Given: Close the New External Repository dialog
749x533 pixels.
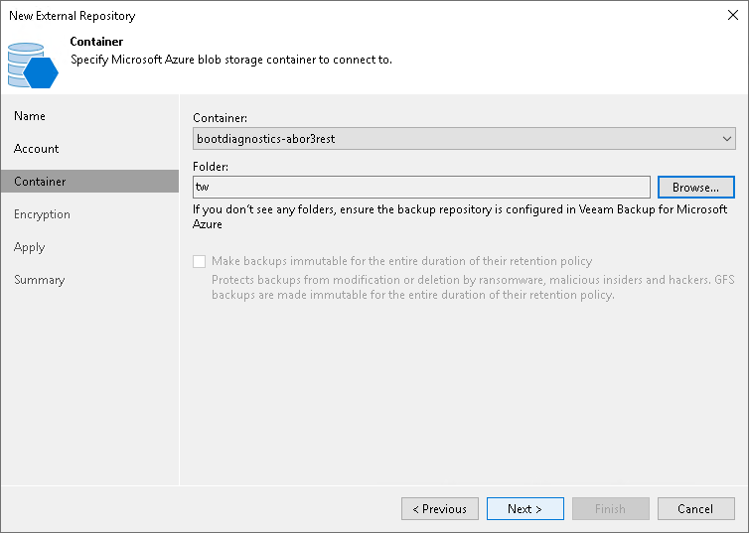Looking at the screenshot, I should [x=732, y=16].
